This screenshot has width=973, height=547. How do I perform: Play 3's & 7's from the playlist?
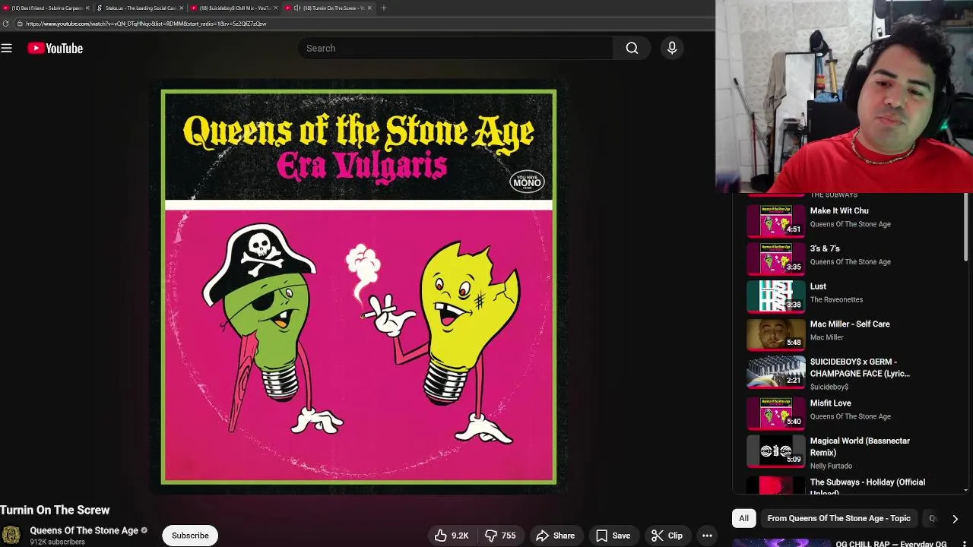point(825,248)
